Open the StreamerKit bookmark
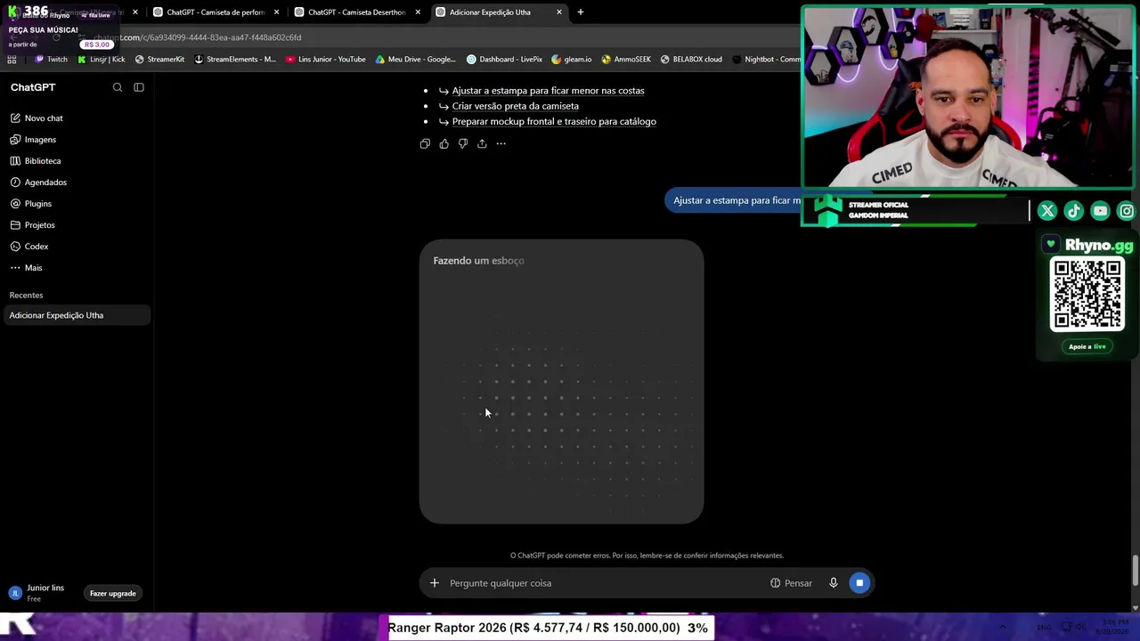This screenshot has height=641, width=1140. [x=159, y=60]
